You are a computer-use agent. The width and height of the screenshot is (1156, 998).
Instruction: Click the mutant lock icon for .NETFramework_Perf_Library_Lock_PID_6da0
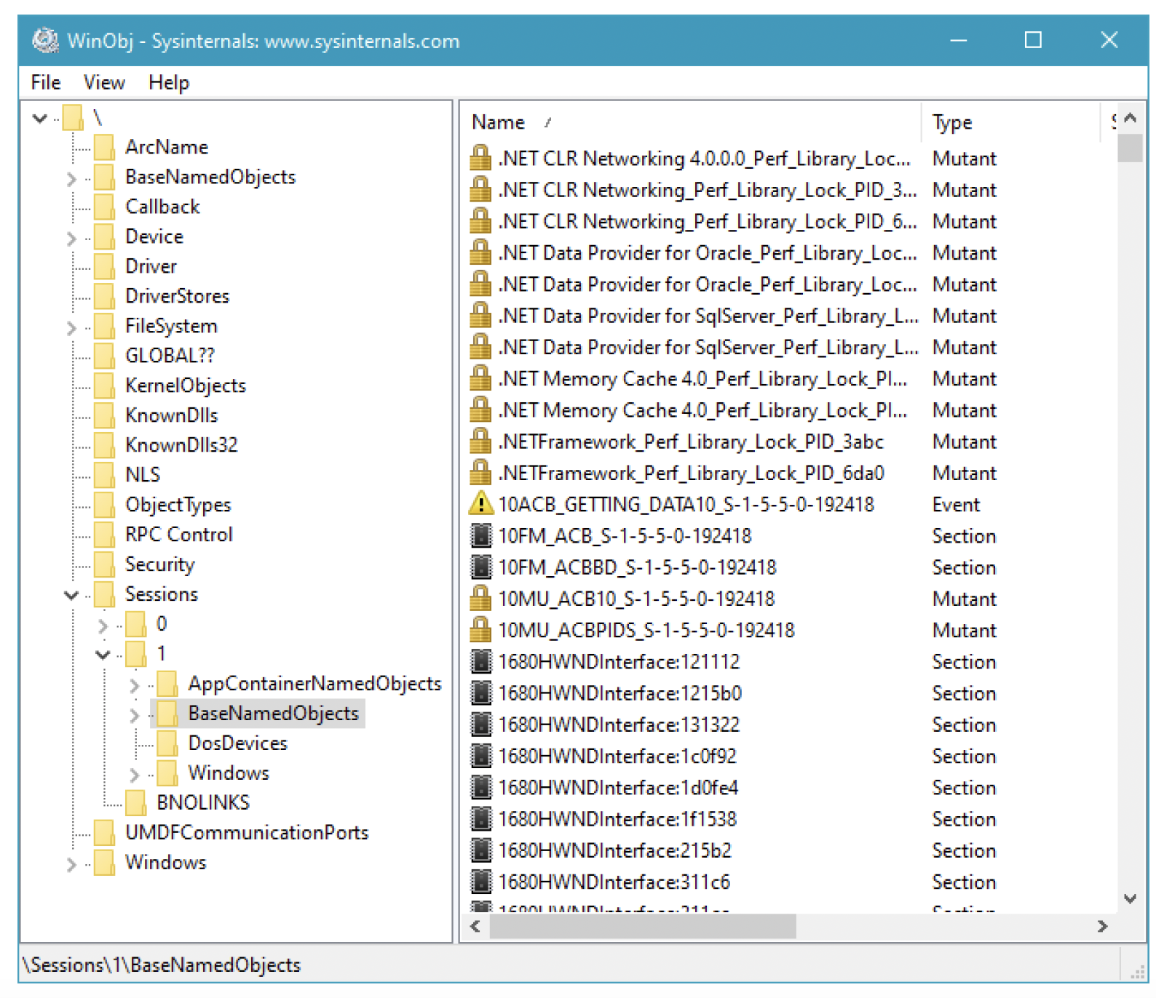tap(480, 472)
